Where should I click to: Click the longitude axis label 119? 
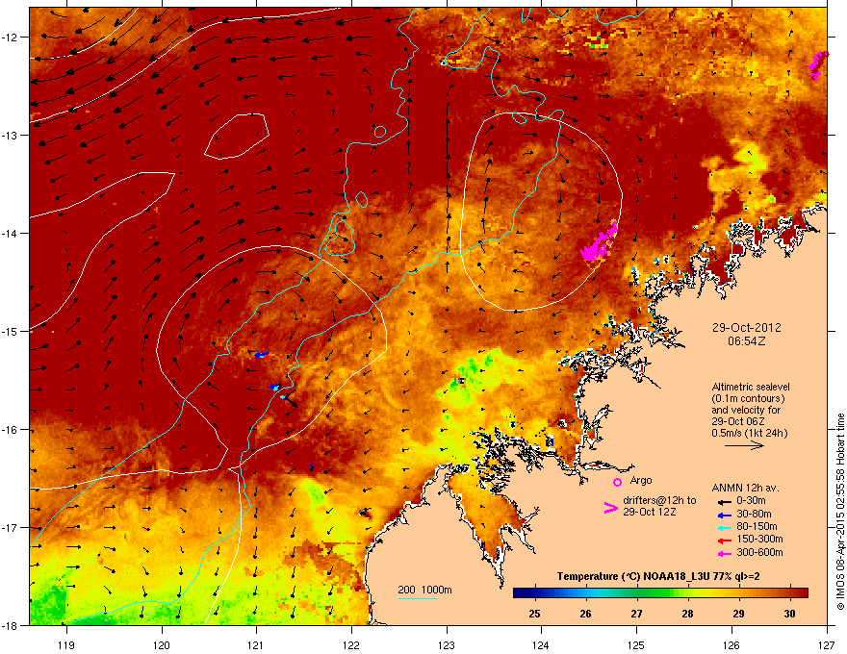66,644
